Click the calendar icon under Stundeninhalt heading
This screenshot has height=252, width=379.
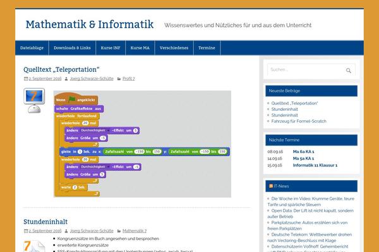pyautogui.click(x=26, y=231)
